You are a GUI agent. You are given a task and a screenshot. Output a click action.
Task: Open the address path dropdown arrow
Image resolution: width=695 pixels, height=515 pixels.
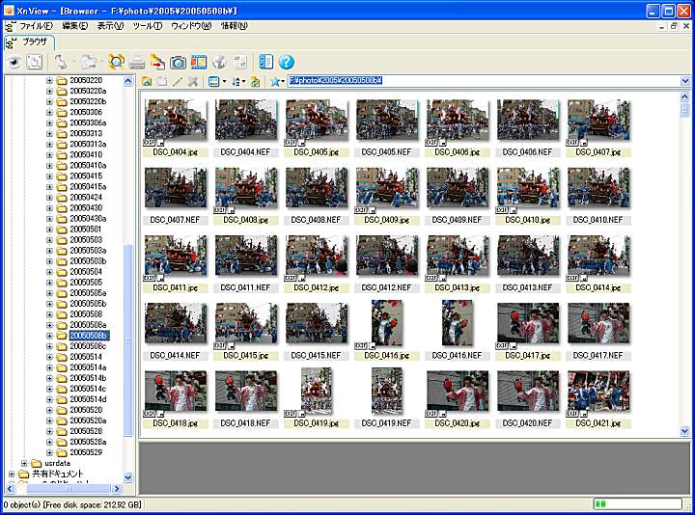(x=685, y=81)
